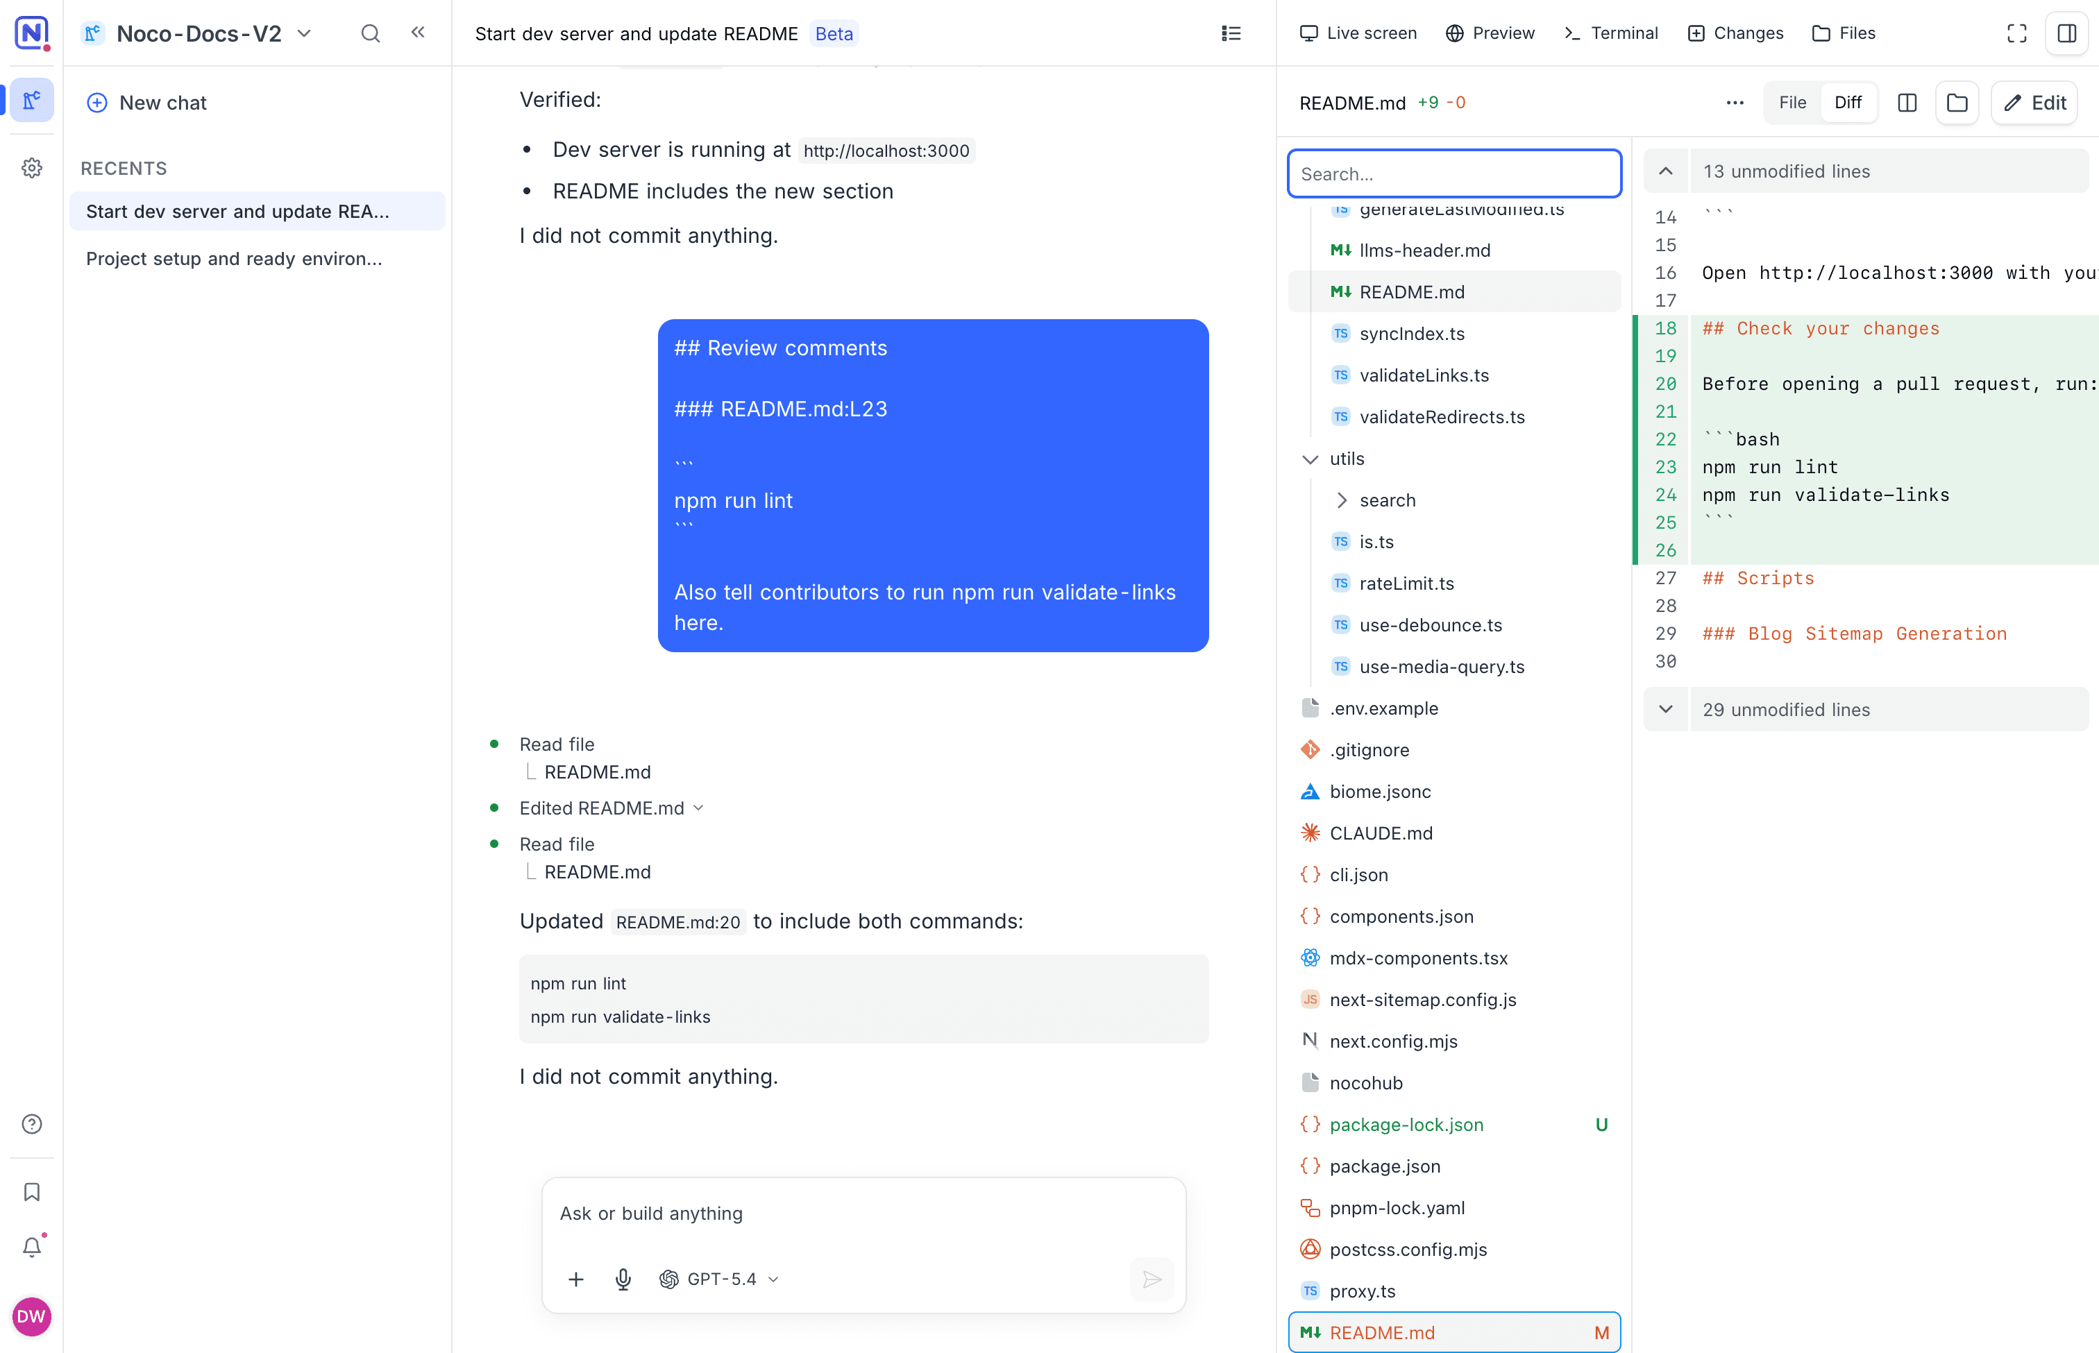
Task: Collapse the utils folder
Action: tap(1310, 459)
